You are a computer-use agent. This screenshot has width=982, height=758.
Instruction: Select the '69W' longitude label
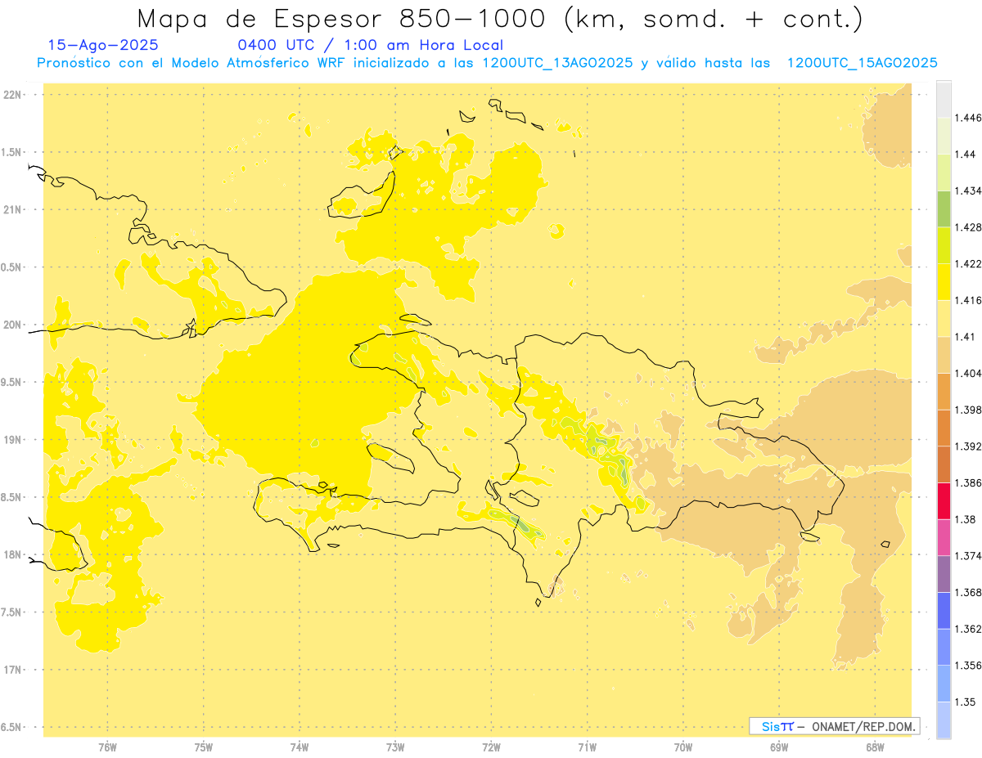click(x=778, y=747)
